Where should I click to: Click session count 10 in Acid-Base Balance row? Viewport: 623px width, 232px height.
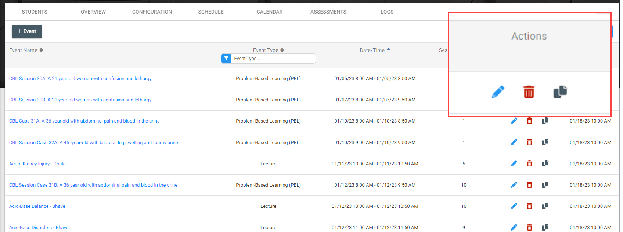point(464,206)
